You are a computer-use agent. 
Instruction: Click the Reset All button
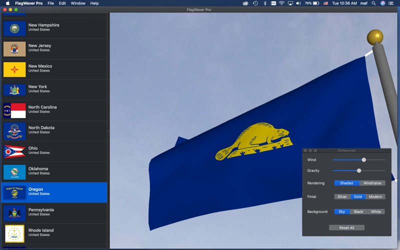[346, 228]
